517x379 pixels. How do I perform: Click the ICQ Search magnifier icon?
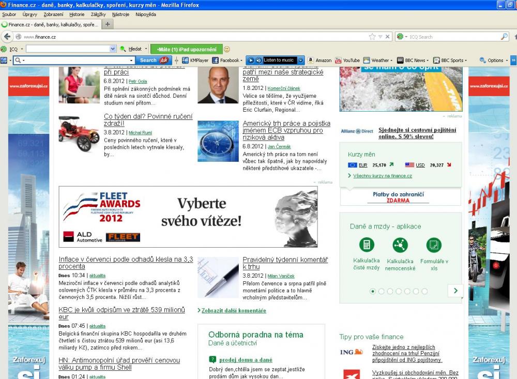[x=504, y=37]
